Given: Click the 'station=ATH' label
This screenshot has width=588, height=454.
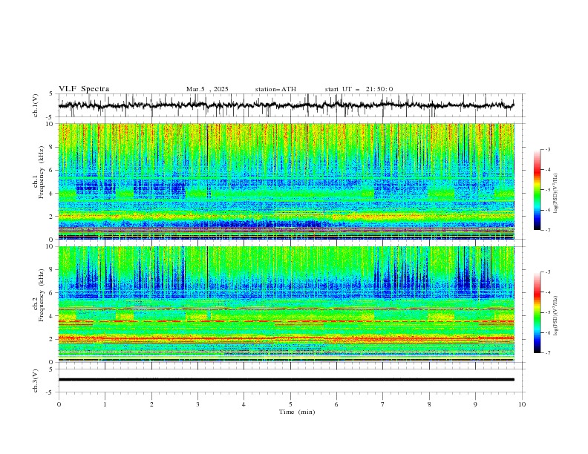Looking at the screenshot, I should (x=275, y=89).
